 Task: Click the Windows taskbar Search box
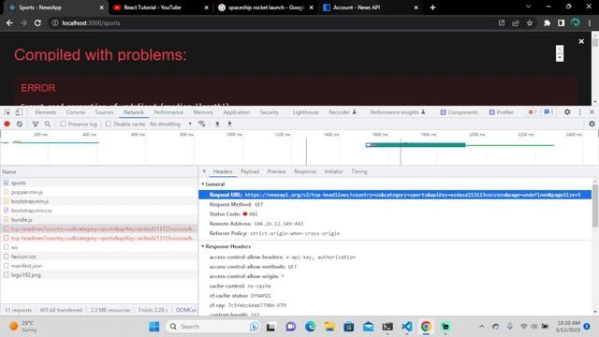coord(212,327)
